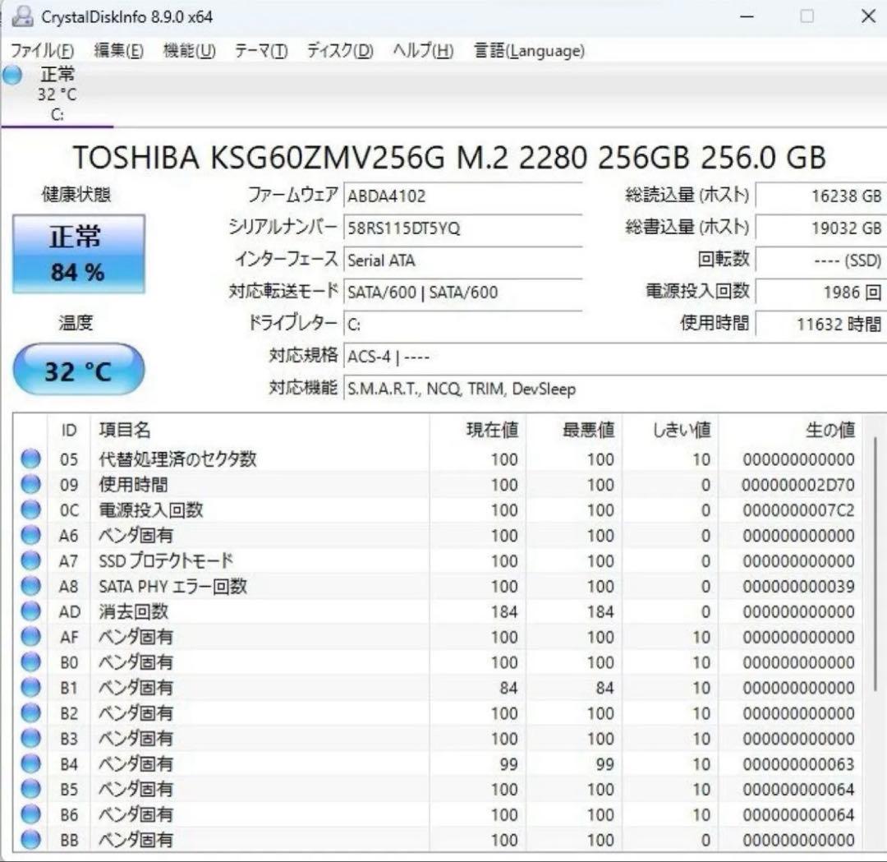The image size is (887, 862).
Task: Click status orb of row A8 SATA PHY エラー回数
Action: (x=30, y=586)
